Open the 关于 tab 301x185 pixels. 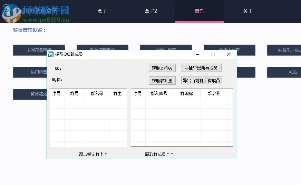coord(247,11)
